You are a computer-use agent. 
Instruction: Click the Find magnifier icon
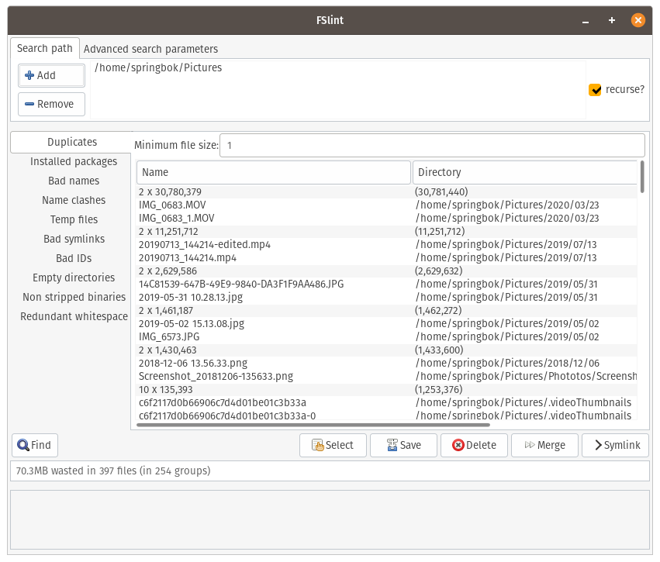click(23, 445)
